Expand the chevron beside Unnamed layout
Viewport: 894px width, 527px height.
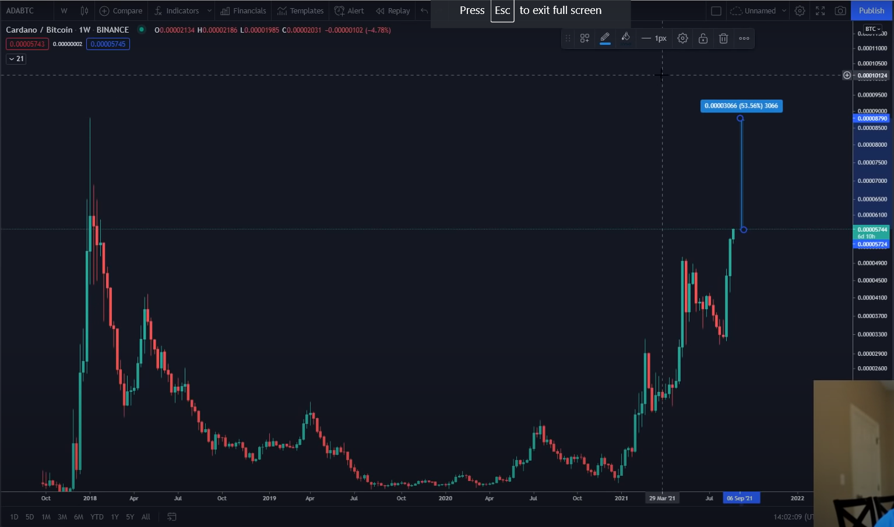tap(784, 10)
